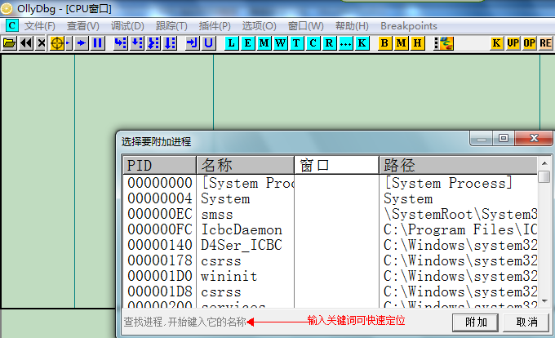Sort process list by 名称 column header
The image size is (555, 338).
click(246, 165)
